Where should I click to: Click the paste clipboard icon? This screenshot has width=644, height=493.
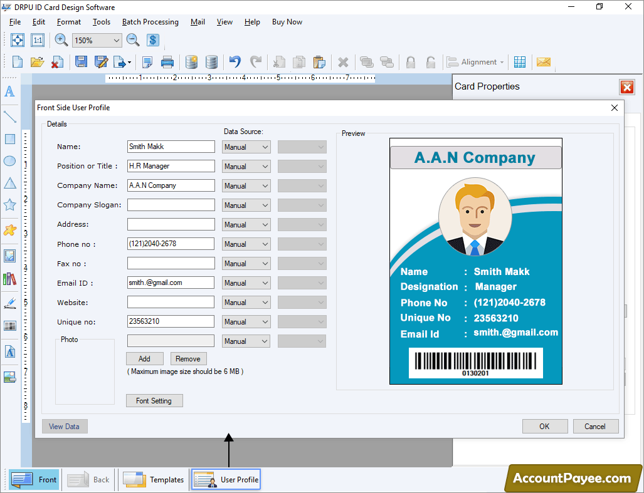(x=319, y=62)
